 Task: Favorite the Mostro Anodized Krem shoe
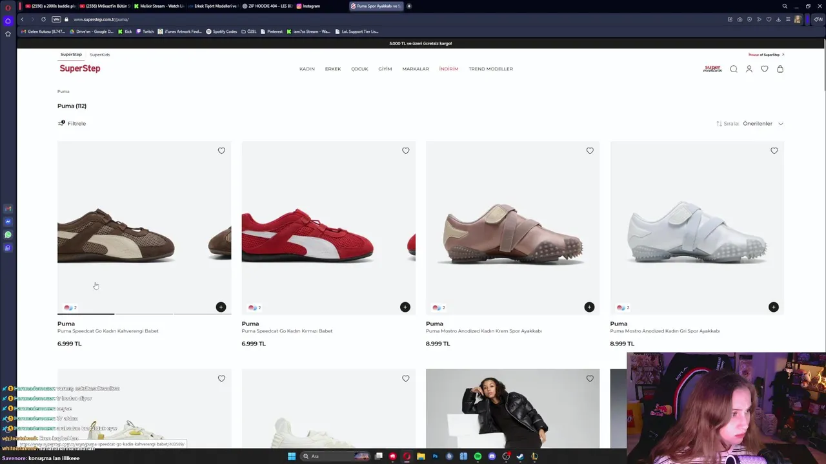[590, 151]
